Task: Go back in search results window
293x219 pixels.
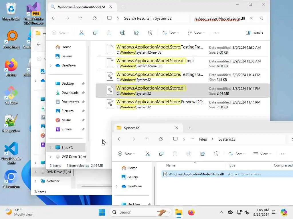Action: point(54,18)
